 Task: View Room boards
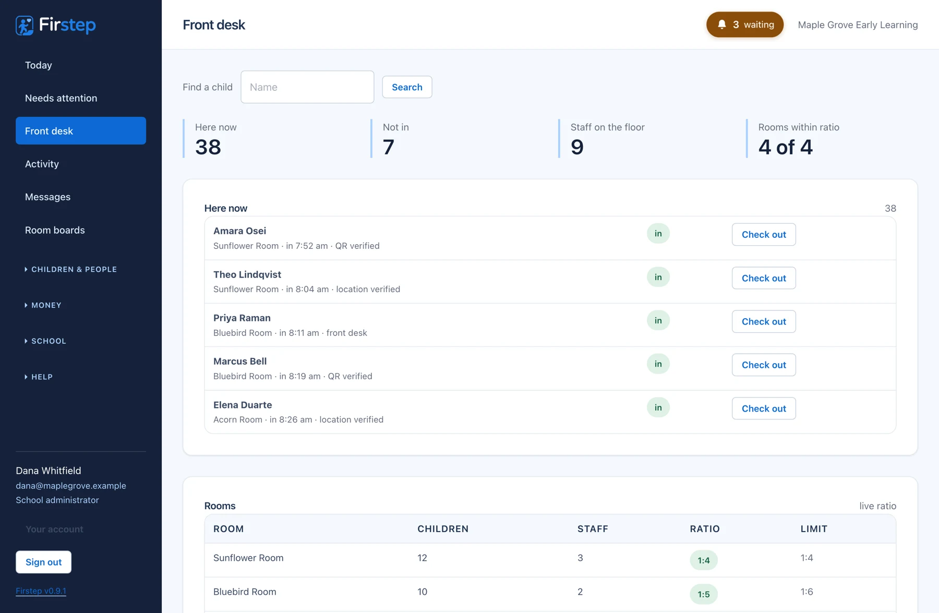pyautogui.click(x=81, y=230)
